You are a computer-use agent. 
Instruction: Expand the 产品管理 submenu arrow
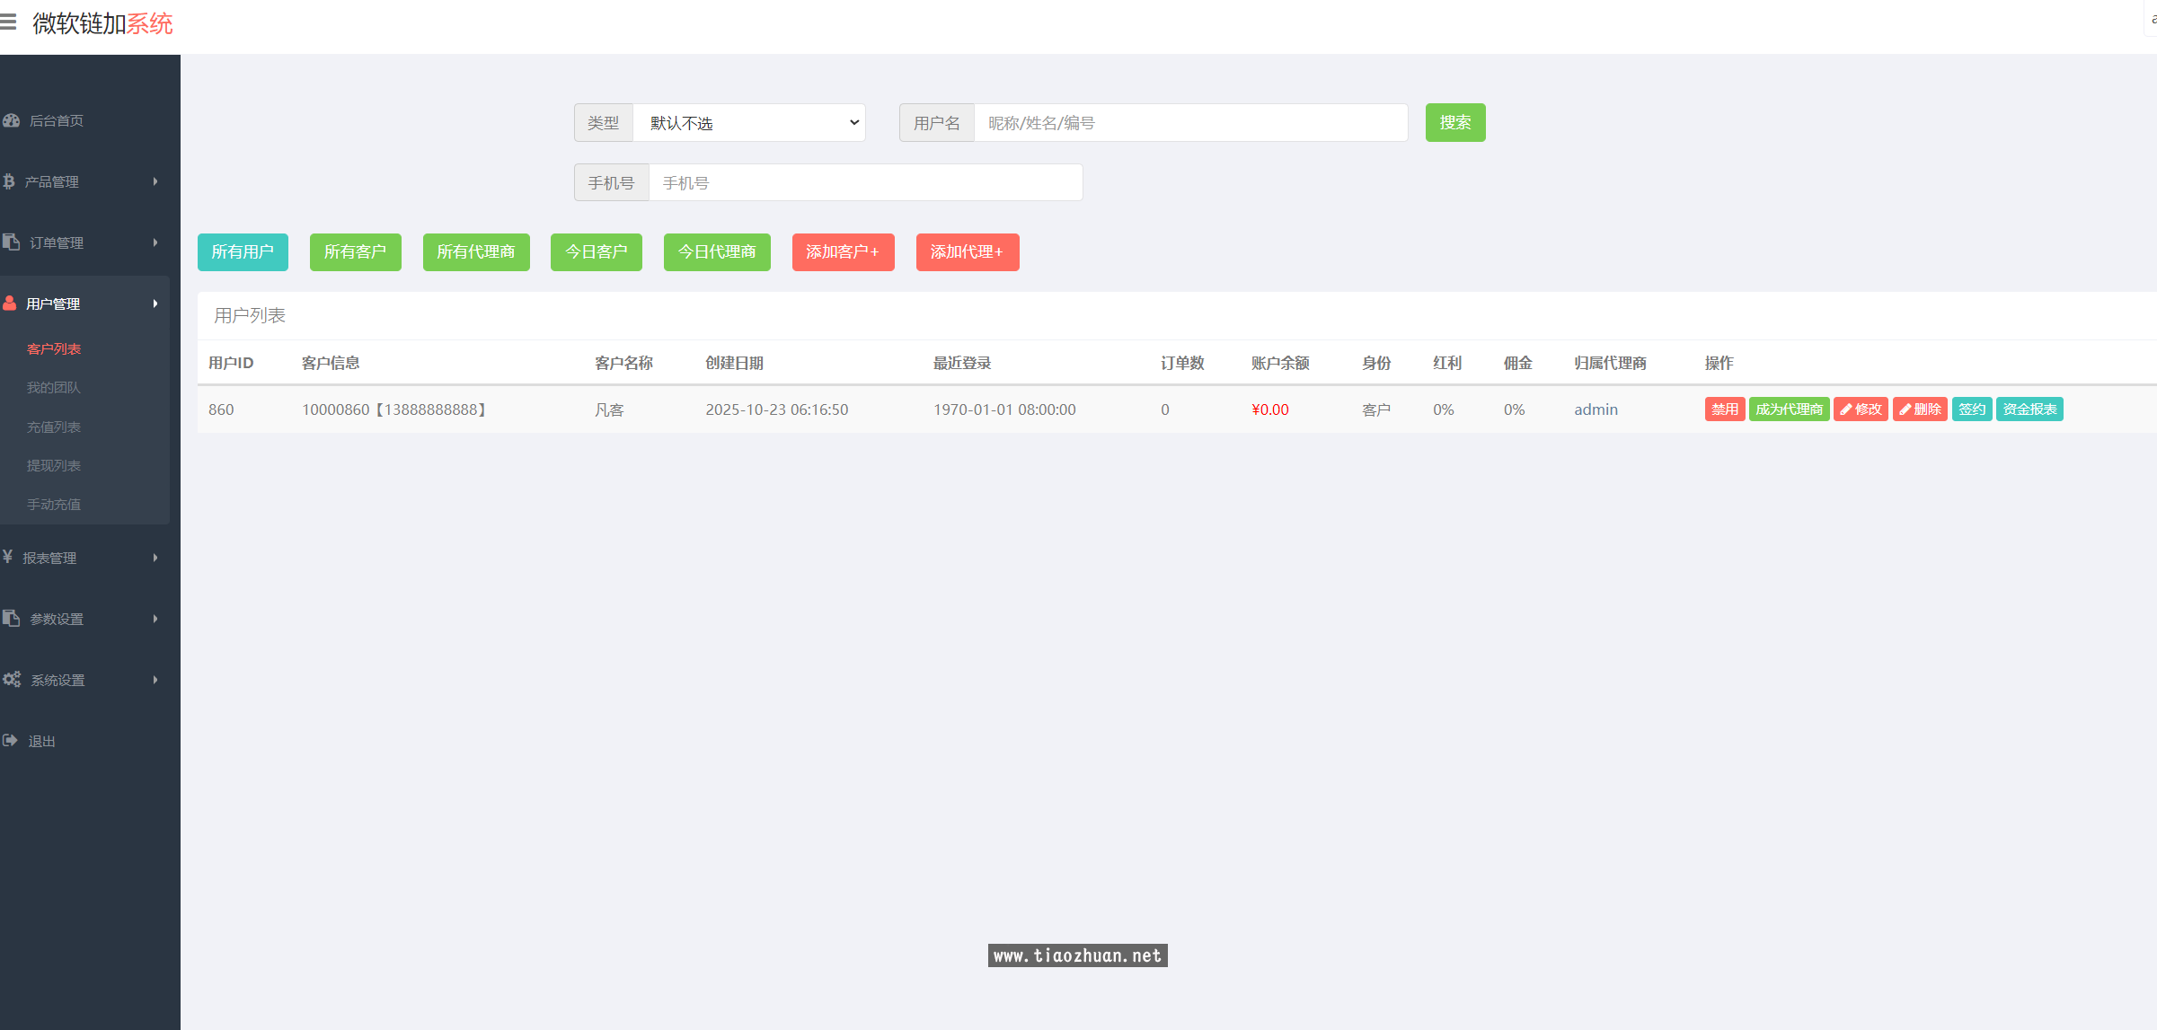point(155,181)
